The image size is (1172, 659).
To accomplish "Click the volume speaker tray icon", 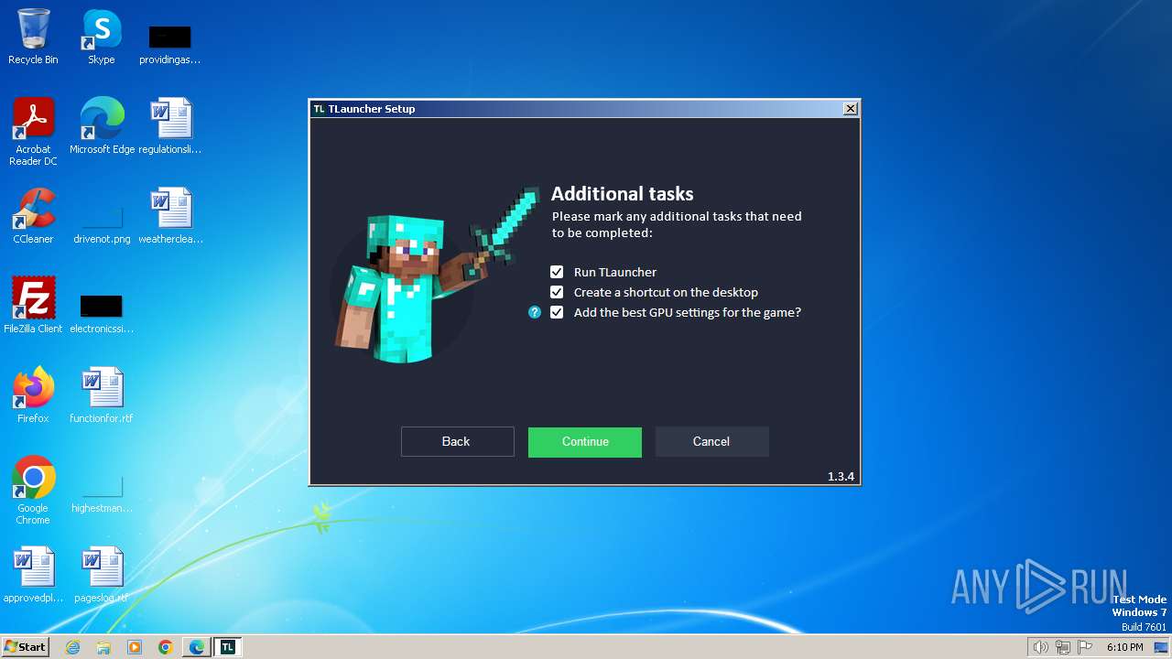I will [1040, 647].
